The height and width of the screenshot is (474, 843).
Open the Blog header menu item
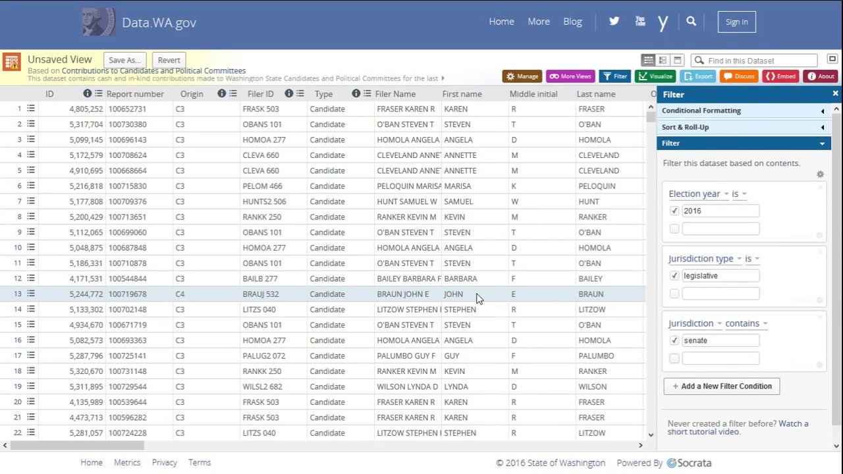tap(572, 21)
